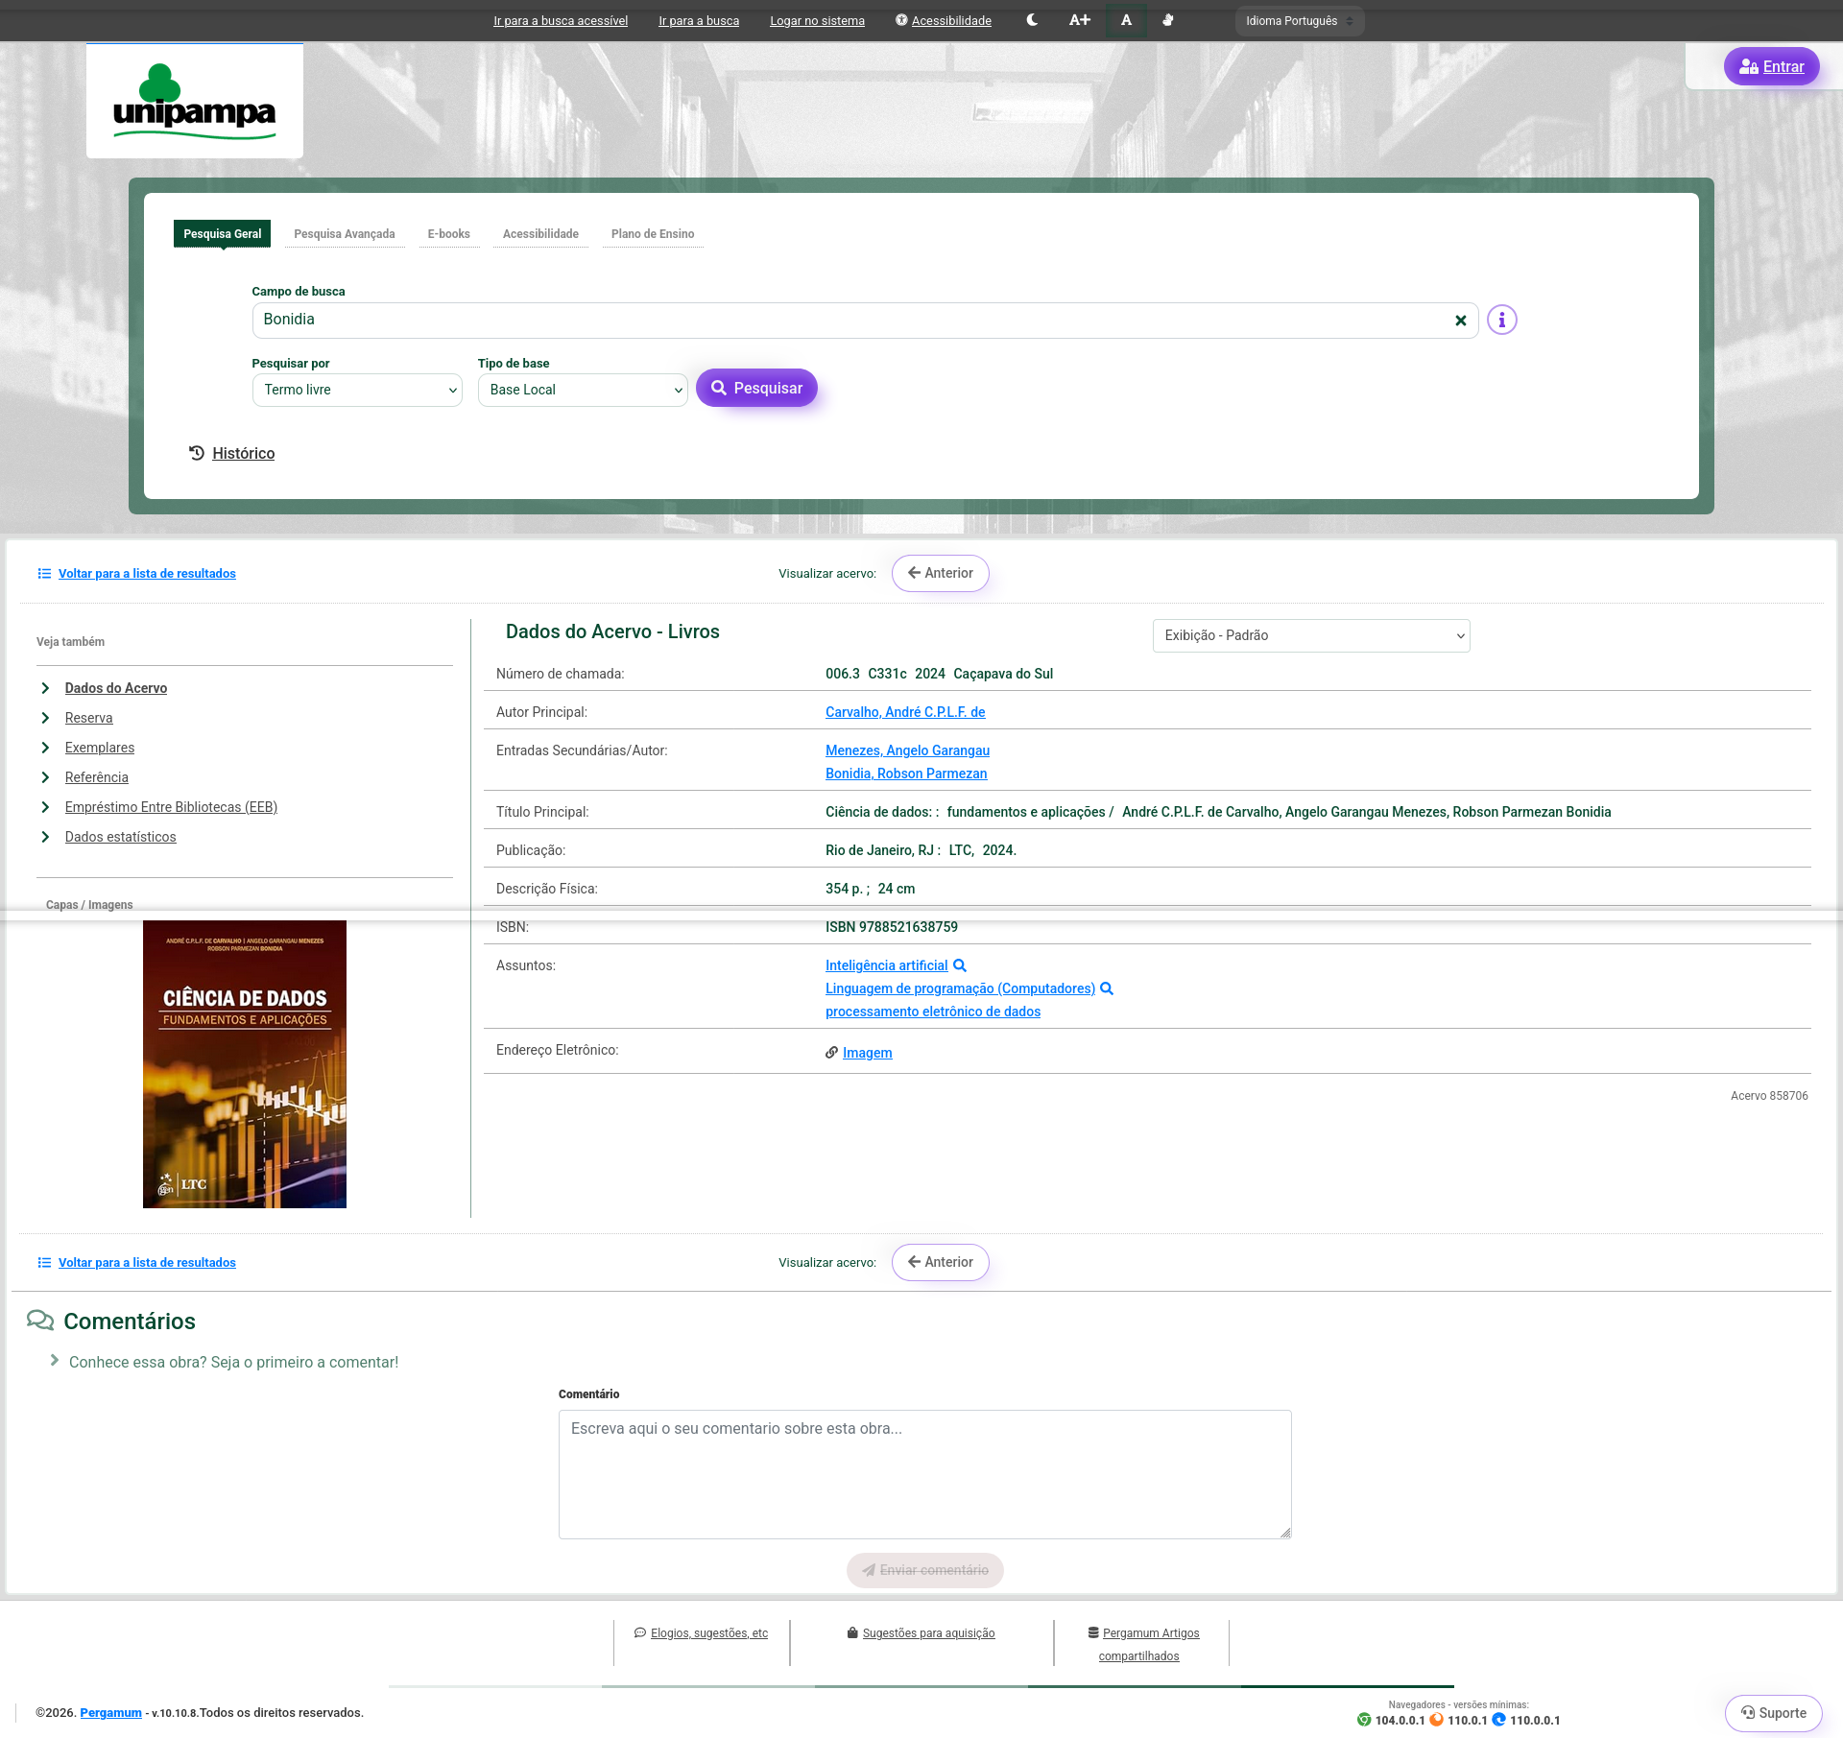Open the E-books tab

point(448,234)
